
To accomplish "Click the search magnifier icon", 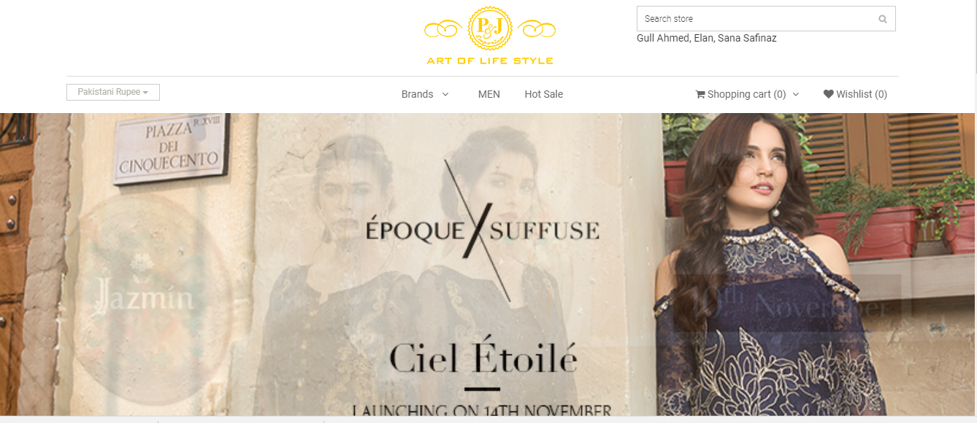I will point(882,19).
